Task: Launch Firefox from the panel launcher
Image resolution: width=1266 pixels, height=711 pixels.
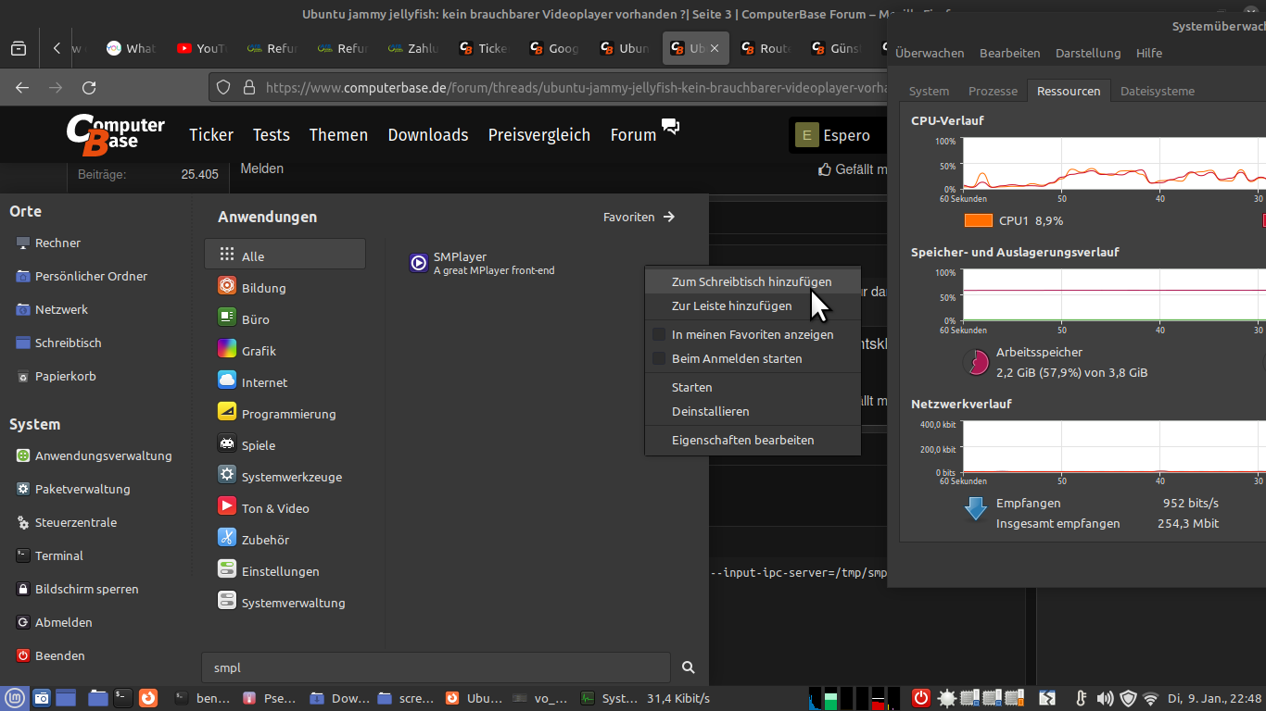Action: pyautogui.click(x=148, y=698)
